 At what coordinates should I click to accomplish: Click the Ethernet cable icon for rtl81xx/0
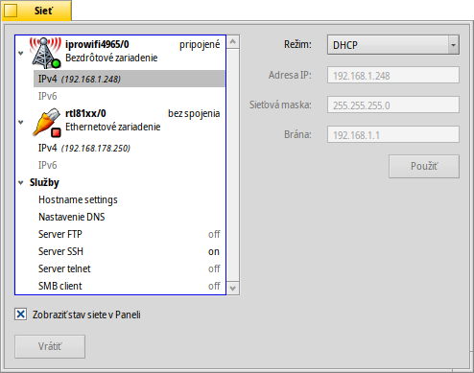(47, 123)
